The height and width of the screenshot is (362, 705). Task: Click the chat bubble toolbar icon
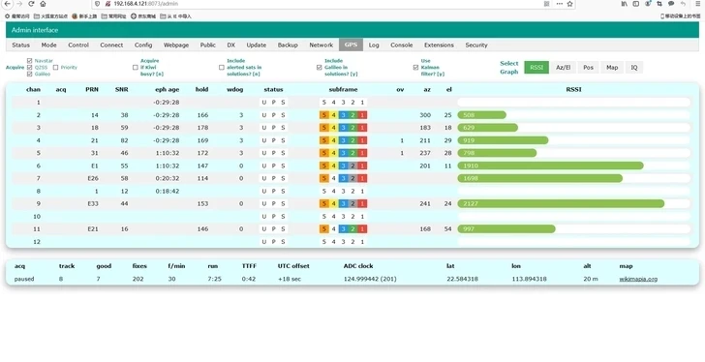671,4
